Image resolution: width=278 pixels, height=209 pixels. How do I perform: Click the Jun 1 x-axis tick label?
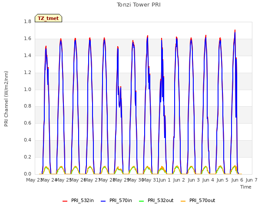point(165,180)
